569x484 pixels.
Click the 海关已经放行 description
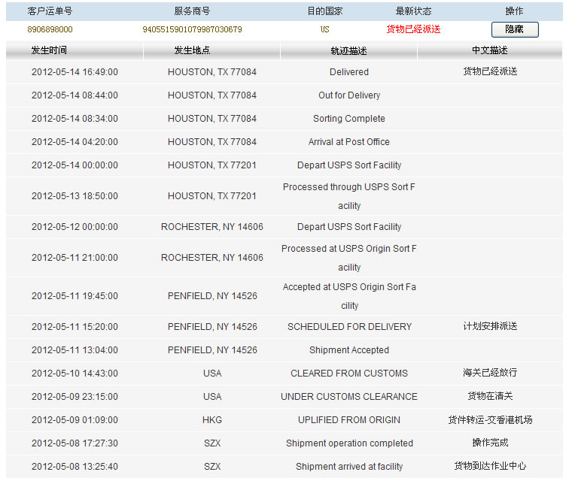(490, 373)
